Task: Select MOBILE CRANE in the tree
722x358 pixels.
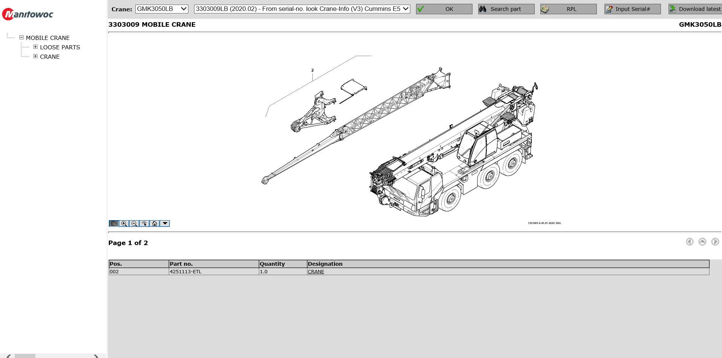Action: point(48,38)
